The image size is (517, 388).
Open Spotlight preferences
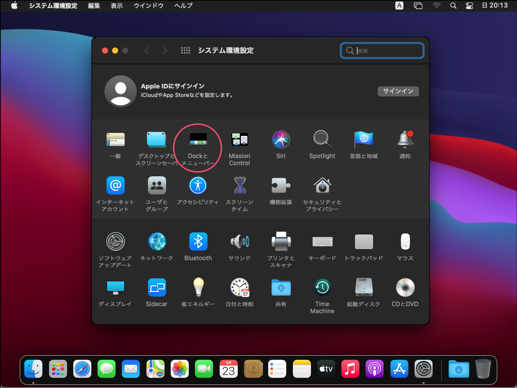pos(322,139)
